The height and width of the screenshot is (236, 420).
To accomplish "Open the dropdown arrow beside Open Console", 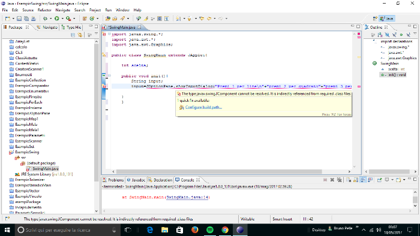I will 404,180.
